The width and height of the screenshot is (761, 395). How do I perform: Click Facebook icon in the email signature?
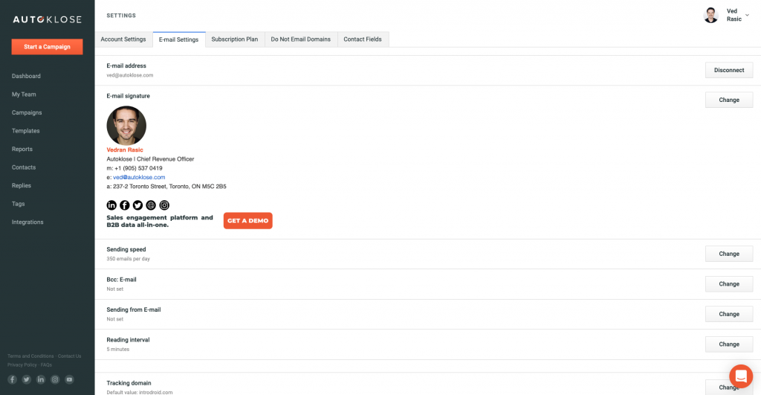tap(125, 205)
